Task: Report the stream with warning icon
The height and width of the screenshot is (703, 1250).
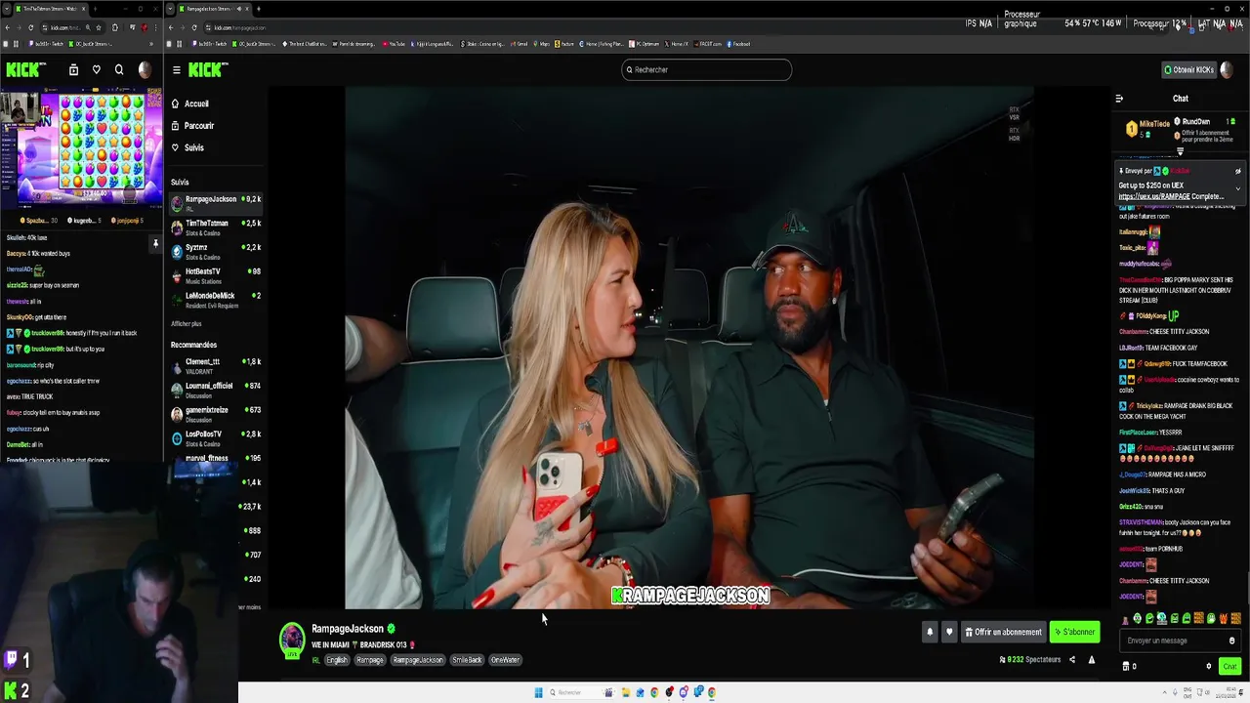Action: (1091, 660)
